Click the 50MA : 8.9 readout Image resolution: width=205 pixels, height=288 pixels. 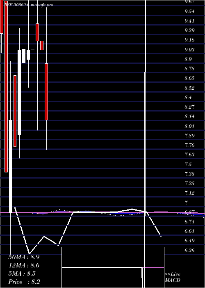coord(24,257)
